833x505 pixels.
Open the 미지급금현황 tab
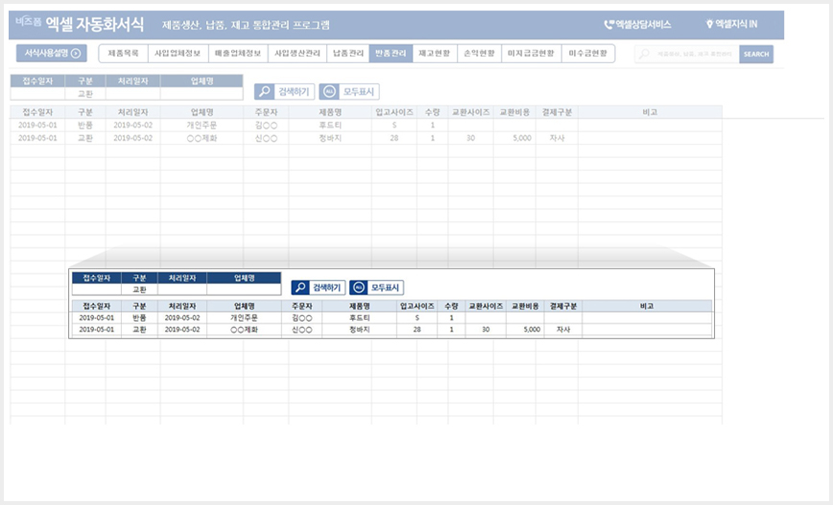click(532, 54)
